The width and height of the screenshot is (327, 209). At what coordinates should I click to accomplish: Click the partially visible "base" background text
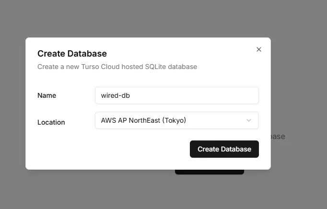pos(278,137)
